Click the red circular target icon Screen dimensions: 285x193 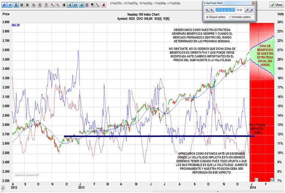point(64,5)
